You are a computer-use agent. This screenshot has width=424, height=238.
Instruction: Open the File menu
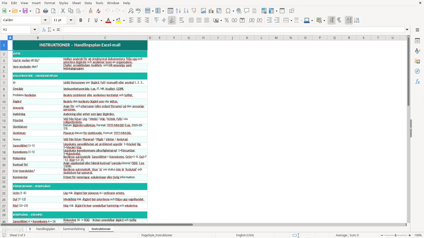click(5, 3)
